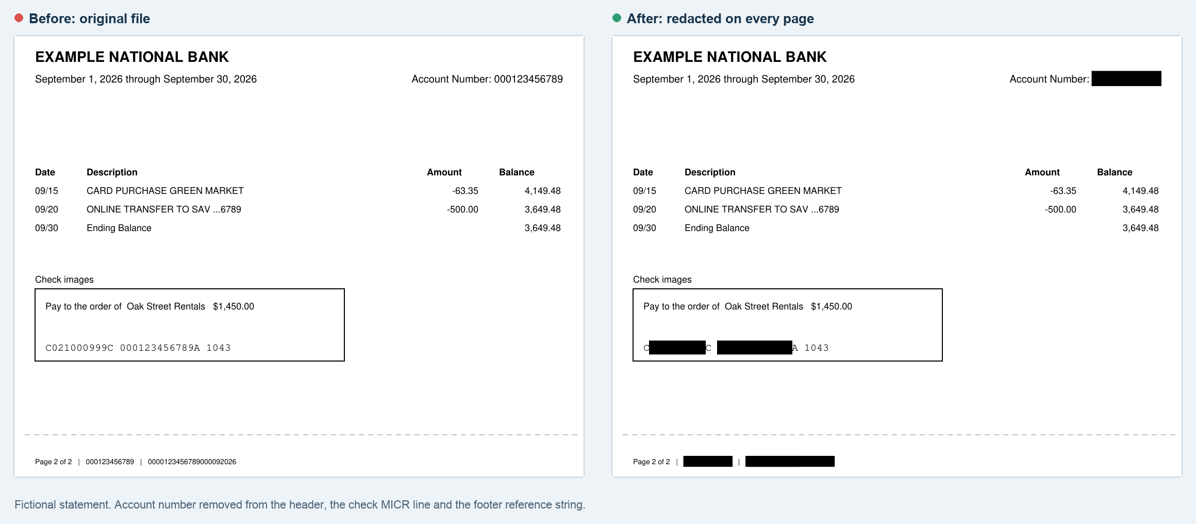
Task: Select the 'Amount' column header in the After document
Action: point(1042,172)
